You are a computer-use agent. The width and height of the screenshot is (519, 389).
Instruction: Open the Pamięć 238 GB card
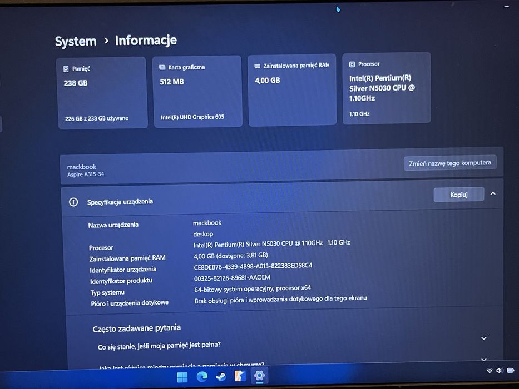coord(102,93)
